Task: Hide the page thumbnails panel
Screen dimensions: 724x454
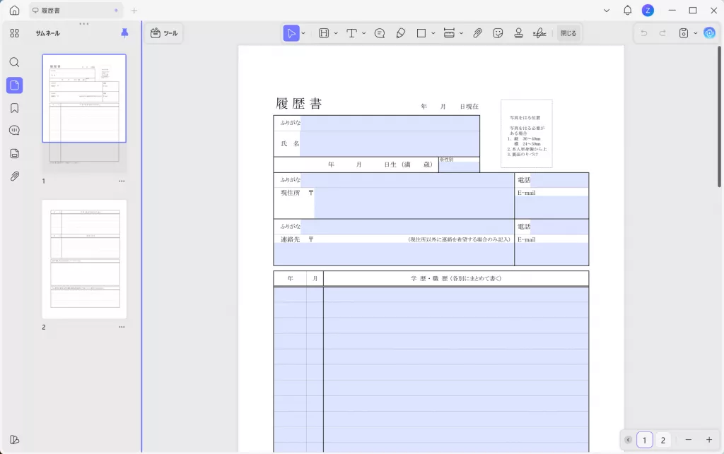Action: [x=14, y=85]
